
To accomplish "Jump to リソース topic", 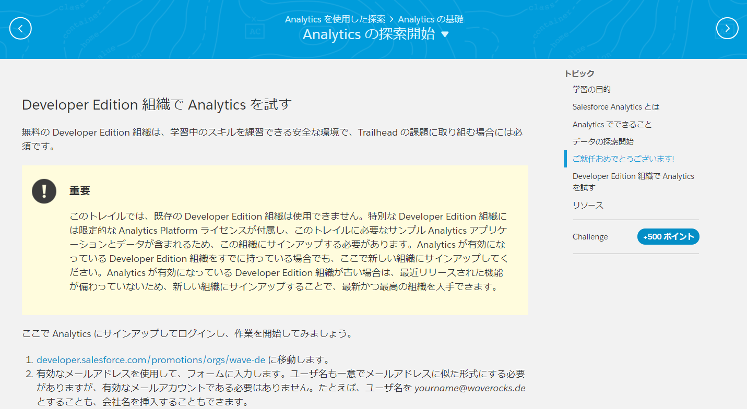I will tap(588, 206).
